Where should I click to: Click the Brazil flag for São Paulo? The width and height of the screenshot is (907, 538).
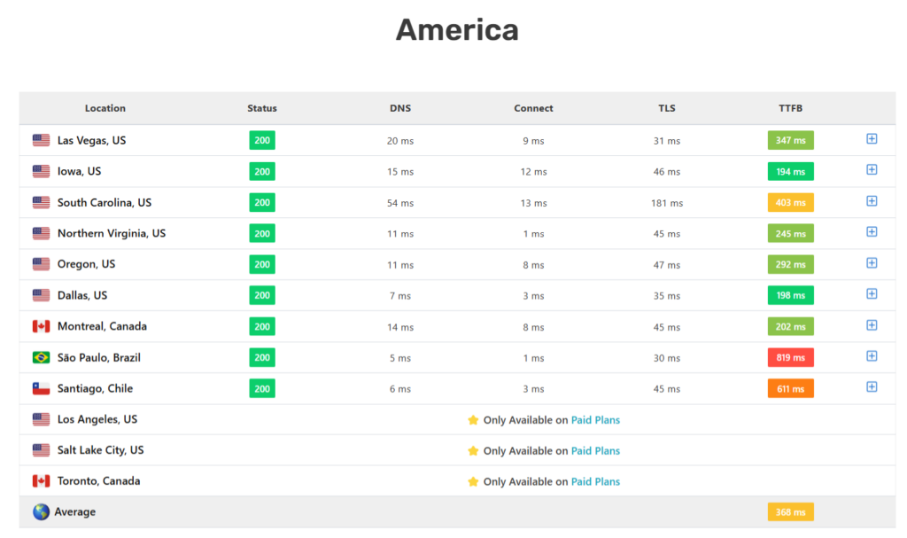coord(40,357)
